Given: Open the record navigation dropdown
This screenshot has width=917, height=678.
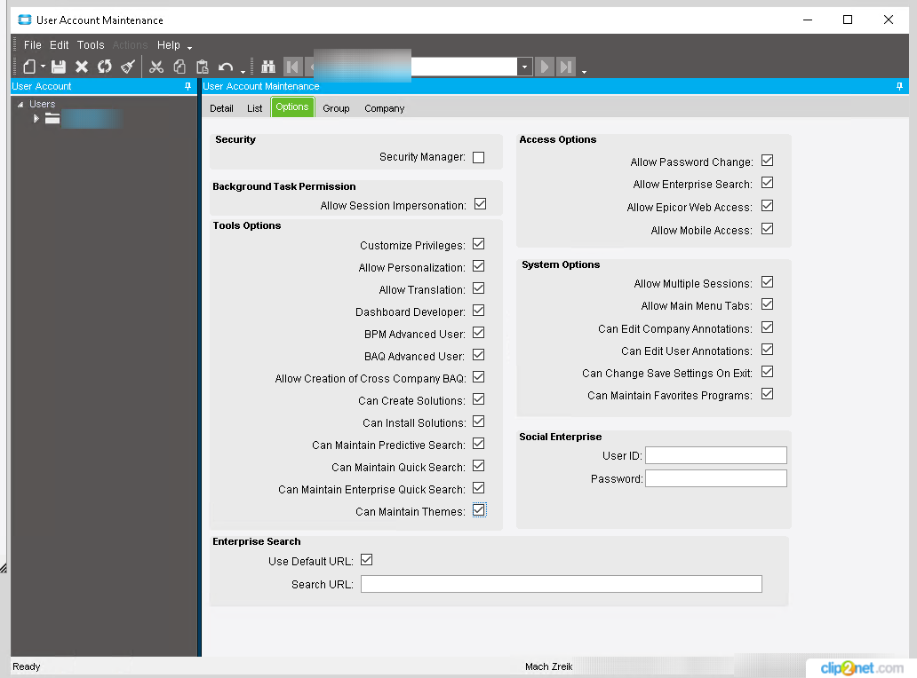Looking at the screenshot, I should tap(524, 67).
